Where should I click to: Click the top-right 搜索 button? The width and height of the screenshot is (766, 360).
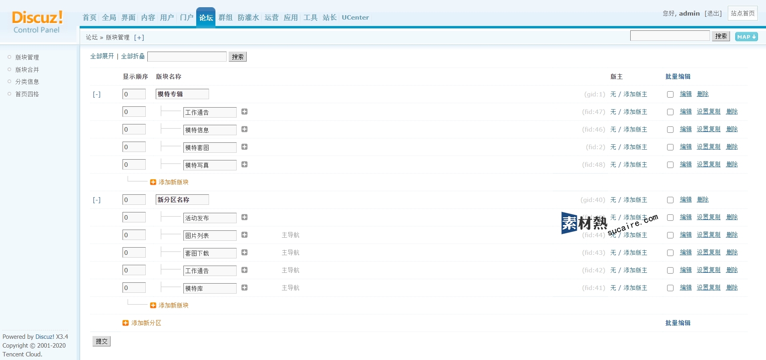pyautogui.click(x=721, y=36)
